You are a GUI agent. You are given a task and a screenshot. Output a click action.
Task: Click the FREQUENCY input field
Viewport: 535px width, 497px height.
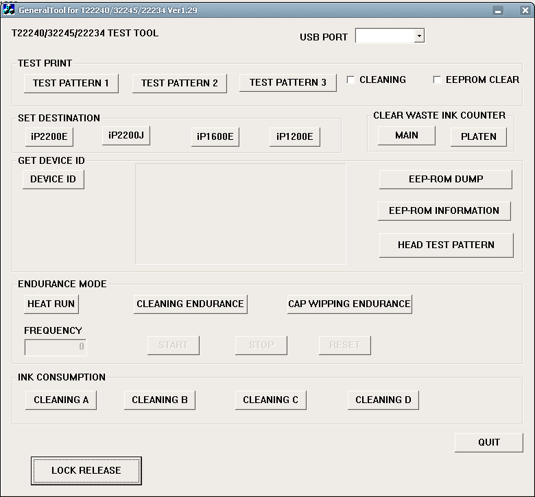point(56,348)
